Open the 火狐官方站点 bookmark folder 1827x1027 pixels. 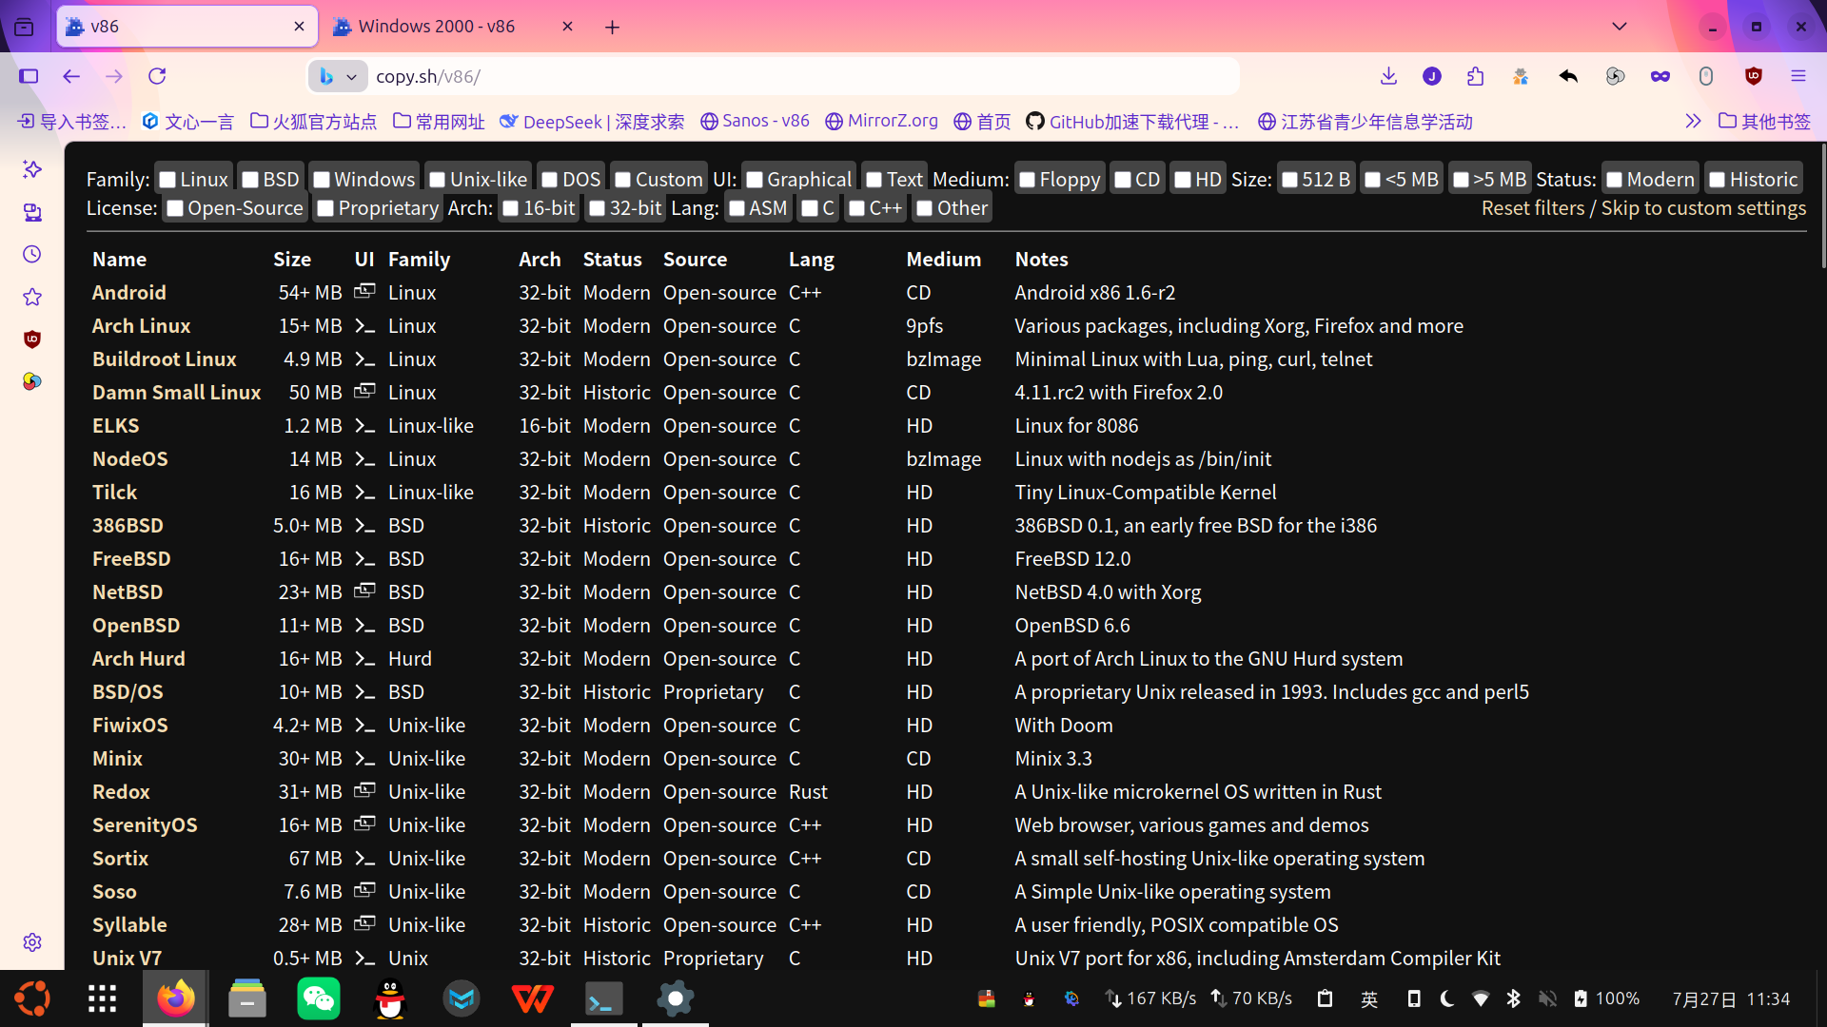point(314,121)
